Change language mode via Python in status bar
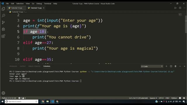Viewport: 187px width, 105px height. pos(174,98)
